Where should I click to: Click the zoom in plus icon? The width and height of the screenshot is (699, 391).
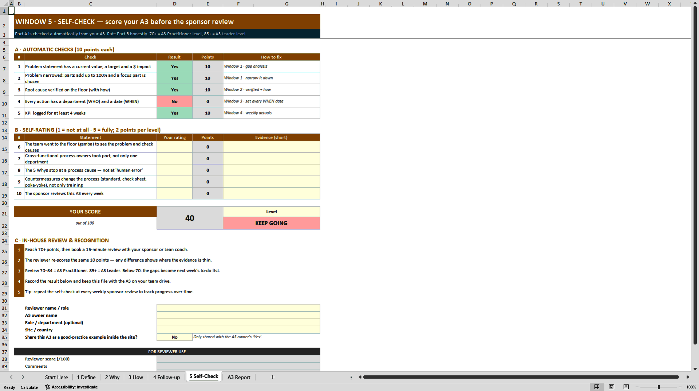tap(680, 387)
